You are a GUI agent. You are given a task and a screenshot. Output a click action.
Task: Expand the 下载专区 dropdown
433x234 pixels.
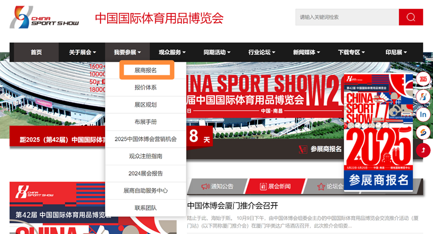click(x=351, y=52)
